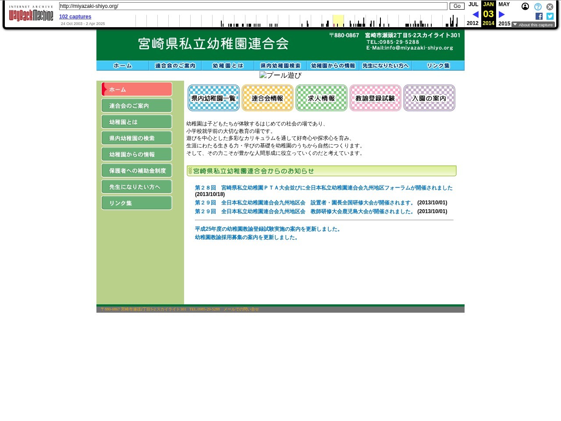
Task: Open the user account icon
Action: tap(525, 7)
